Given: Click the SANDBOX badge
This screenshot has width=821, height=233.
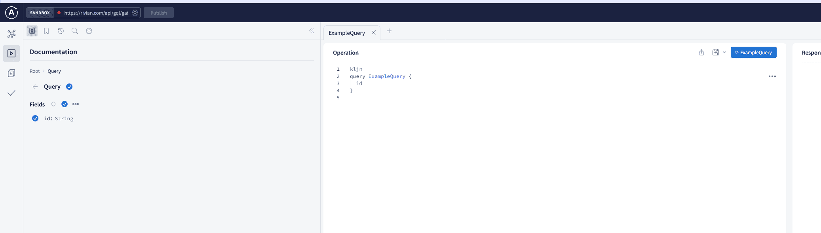Looking at the screenshot, I should 40,13.
